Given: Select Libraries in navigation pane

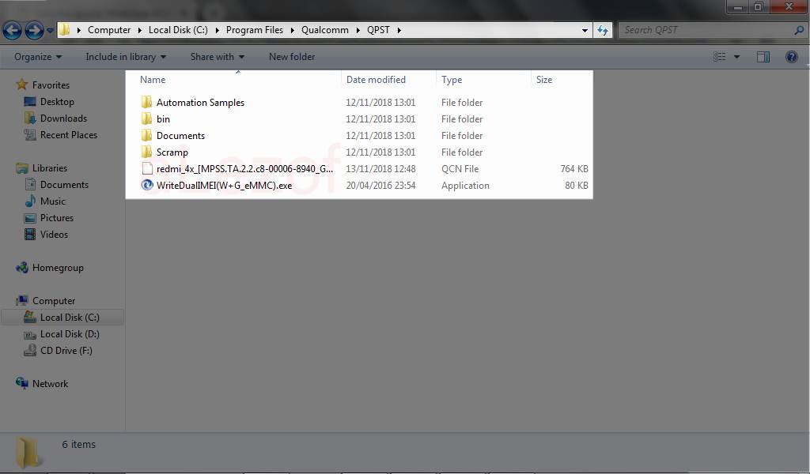Looking at the screenshot, I should [x=50, y=168].
